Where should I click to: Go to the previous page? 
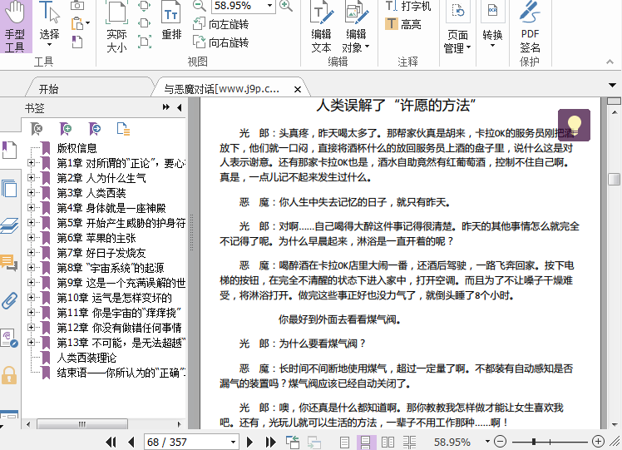click(131, 442)
